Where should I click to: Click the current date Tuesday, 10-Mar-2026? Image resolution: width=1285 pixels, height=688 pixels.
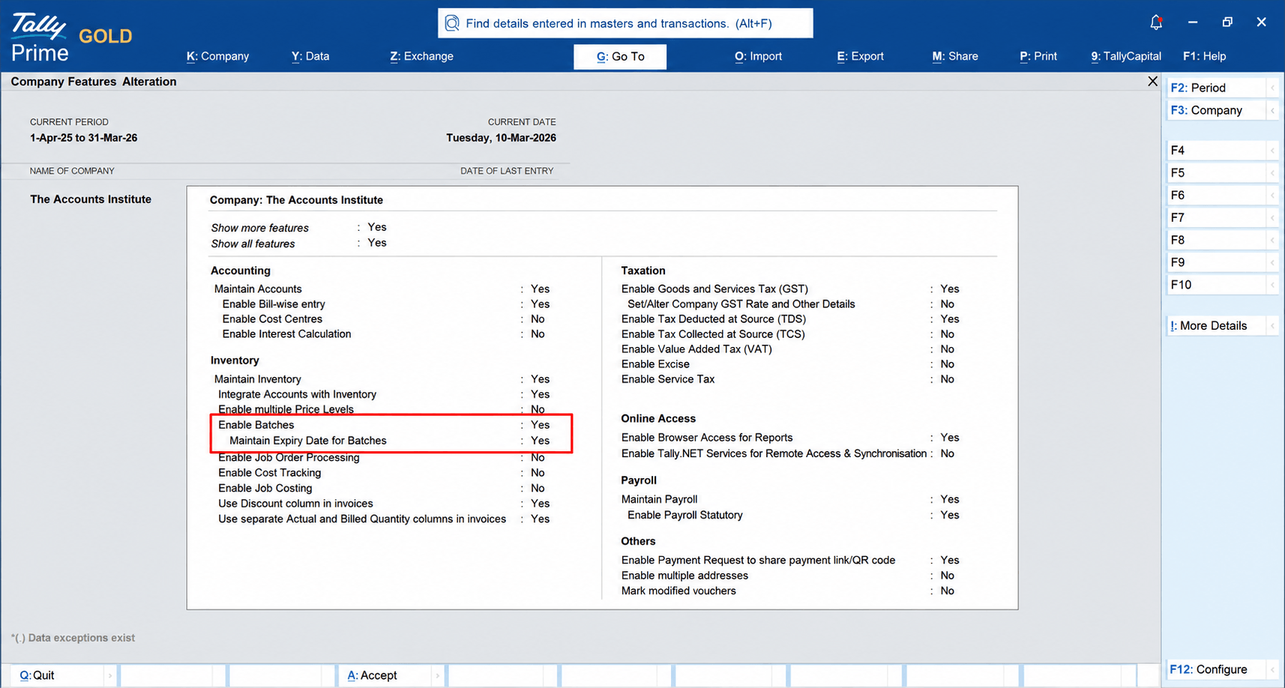pyautogui.click(x=501, y=138)
